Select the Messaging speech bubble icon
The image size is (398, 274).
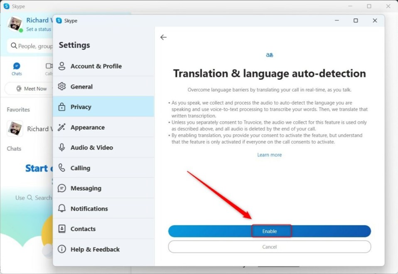(x=62, y=188)
